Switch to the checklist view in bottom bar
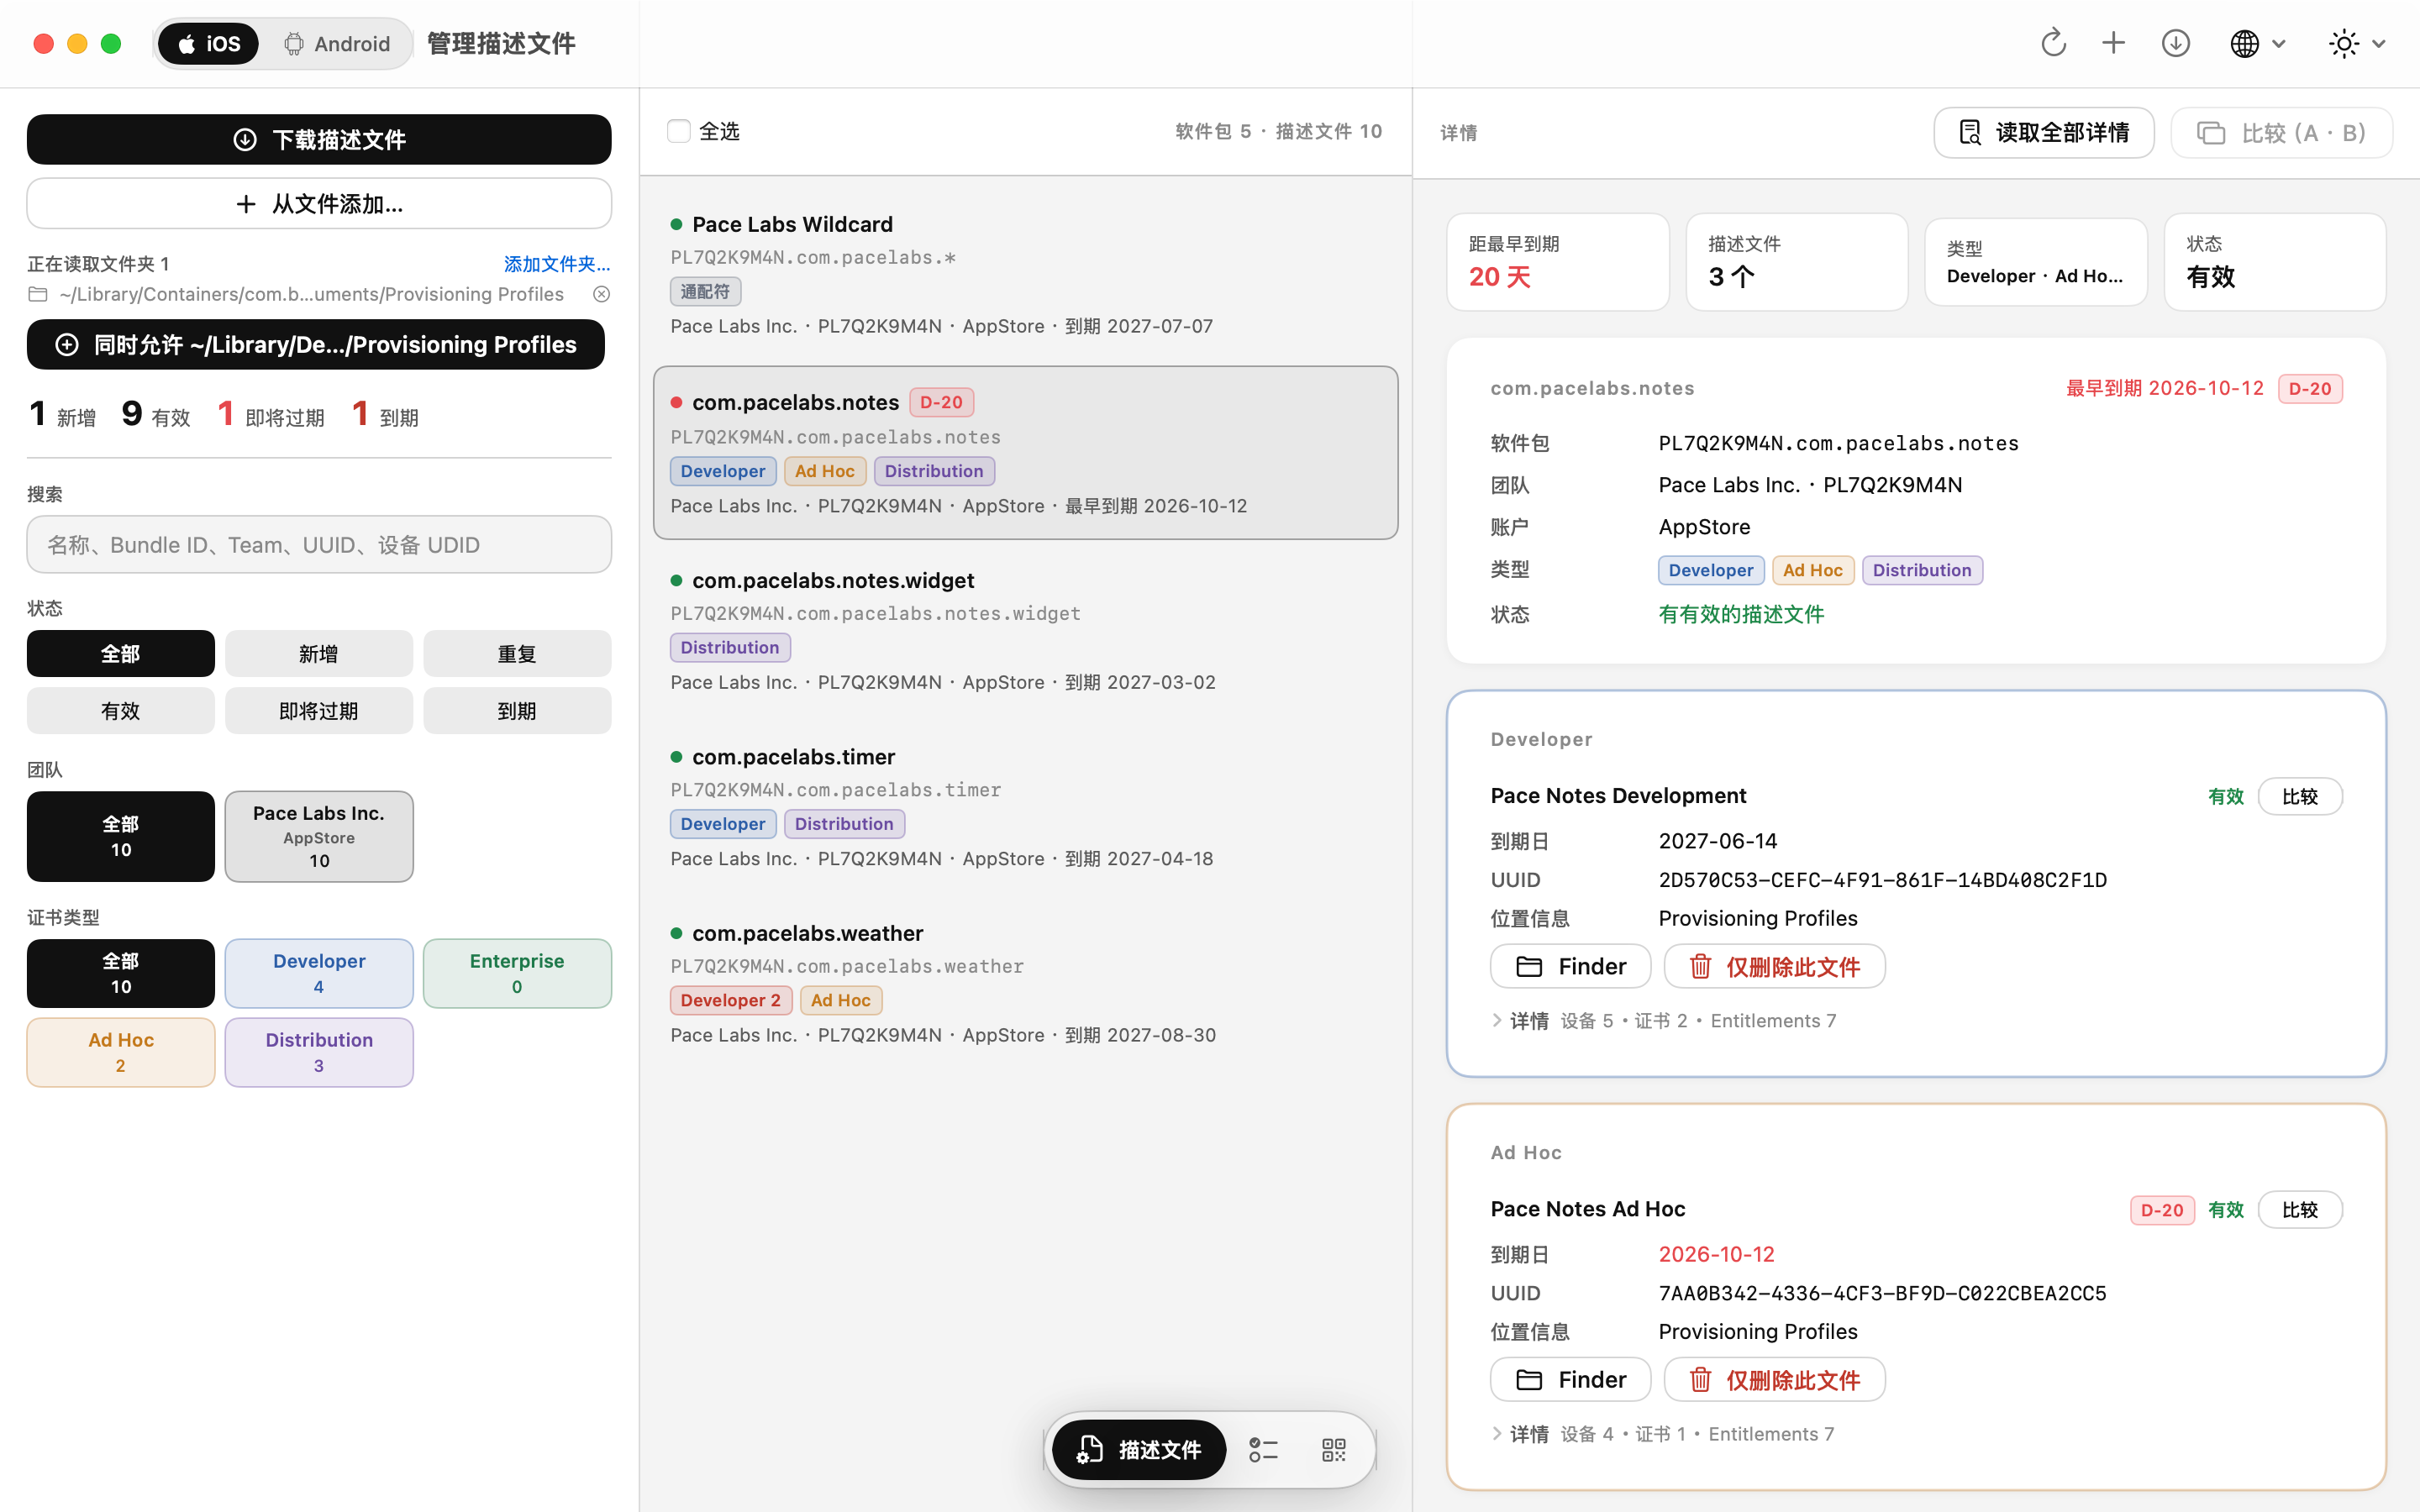2420x1512 pixels. click(1263, 1449)
